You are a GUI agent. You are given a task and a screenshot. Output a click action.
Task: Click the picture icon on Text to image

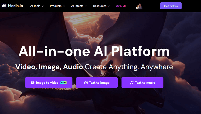pyautogui.click(x=86, y=83)
